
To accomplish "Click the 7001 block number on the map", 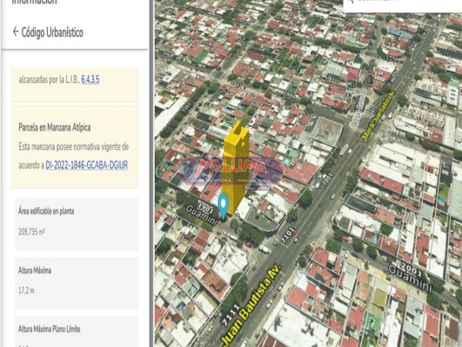I will (x=327, y=180).
